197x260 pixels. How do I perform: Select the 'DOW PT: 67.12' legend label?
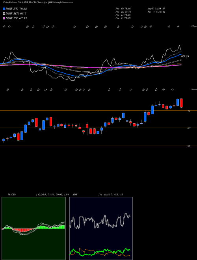[x=16, y=18]
